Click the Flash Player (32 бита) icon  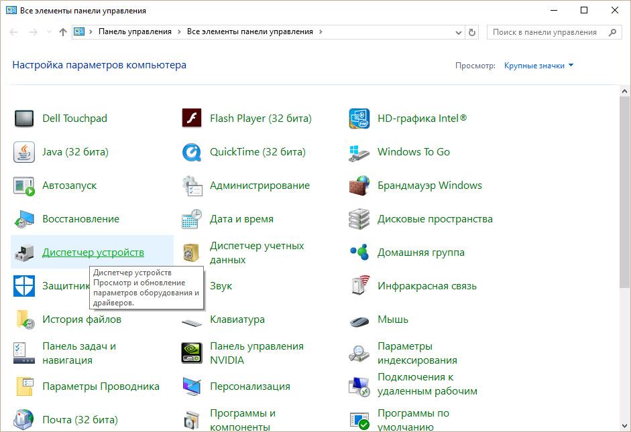(x=192, y=119)
